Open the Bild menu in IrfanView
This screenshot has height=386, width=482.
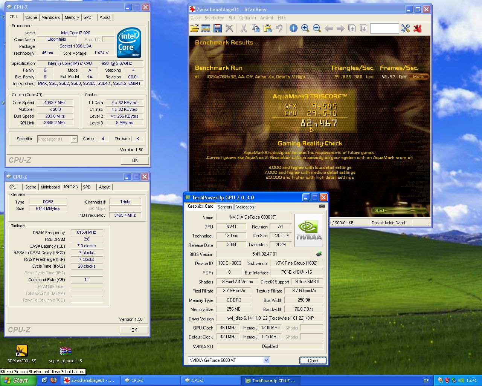[232, 18]
